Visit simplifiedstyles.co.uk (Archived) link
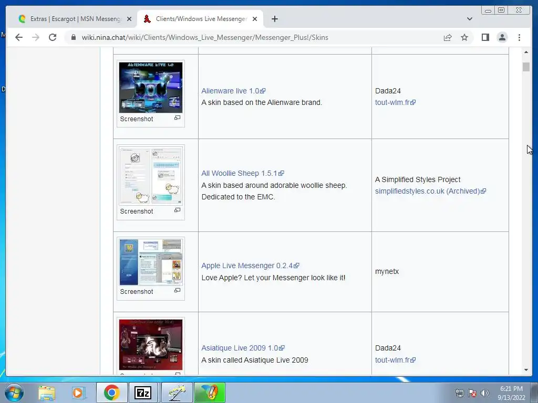 point(430,191)
